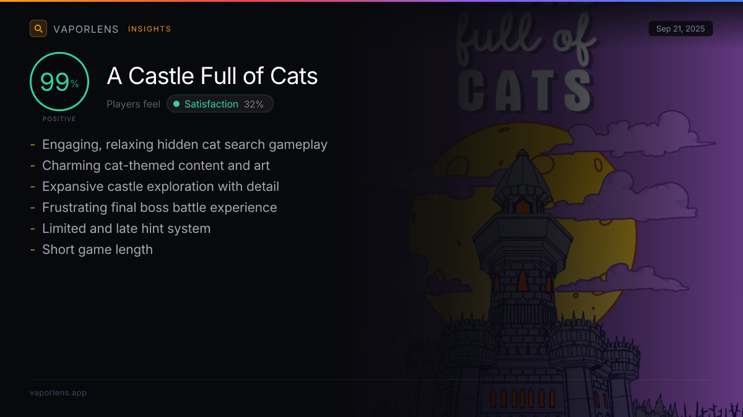This screenshot has height=417, width=743.
Task: Click the 99% positive score circle
Action: (59, 82)
